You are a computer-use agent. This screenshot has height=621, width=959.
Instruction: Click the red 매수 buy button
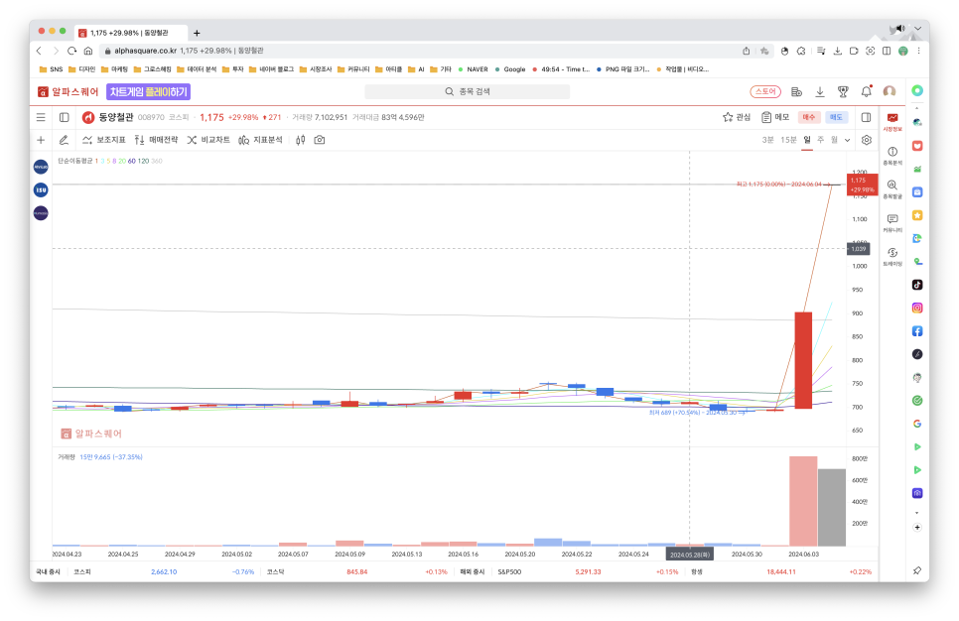[x=808, y=117]
